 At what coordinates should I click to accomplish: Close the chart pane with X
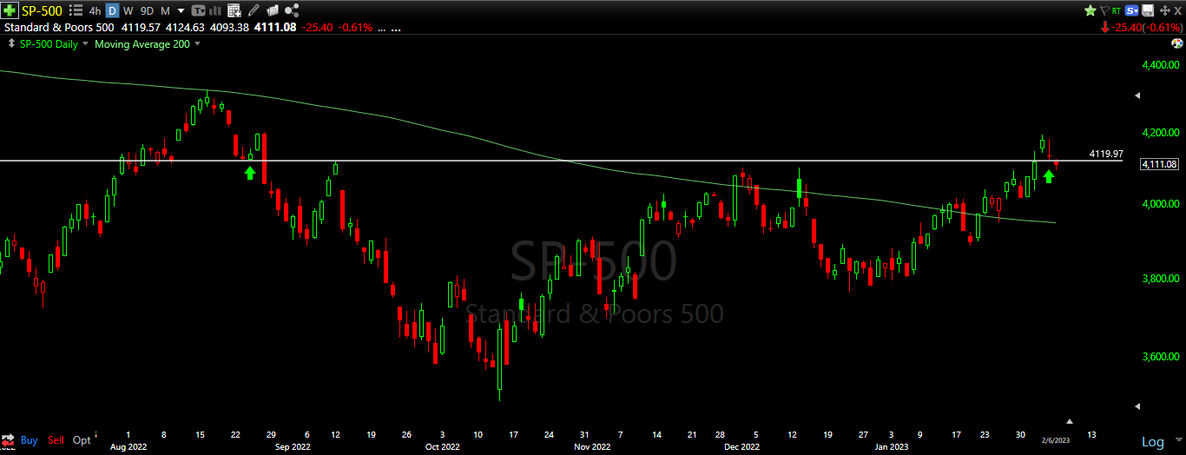point(1177,10)
